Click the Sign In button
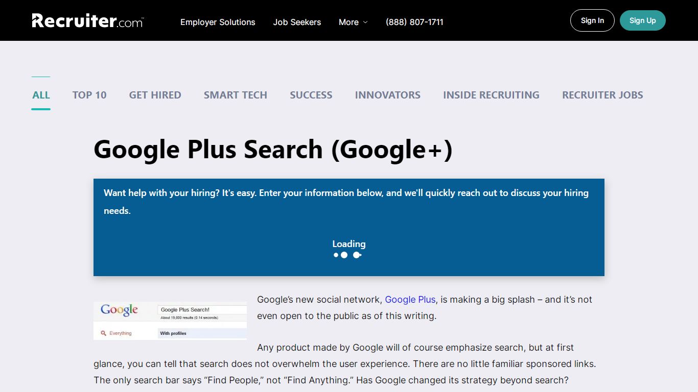Screen dimensions: 698x392 (x=592, y=20)
